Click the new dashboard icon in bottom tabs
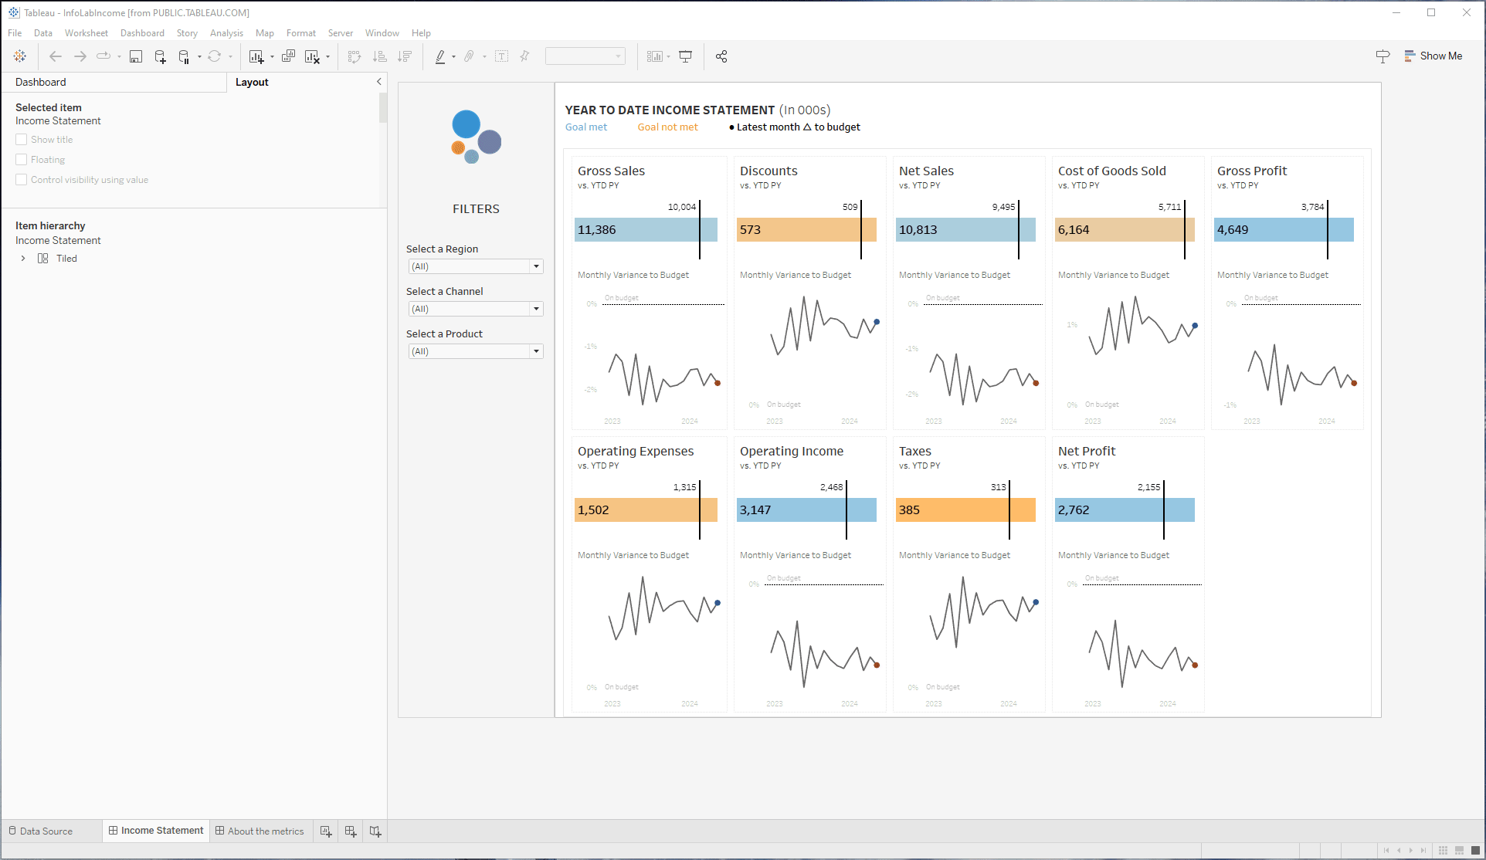The width and height of the screenshot is (1486, 860). [x=351, y=831]
